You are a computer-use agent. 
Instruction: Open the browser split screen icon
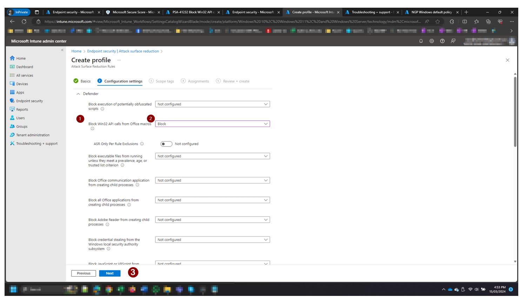tap(465, 22)
